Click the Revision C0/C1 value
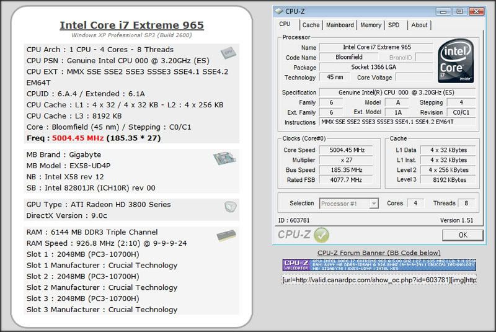Image resolution: width=496 pixels, height=332 pixels. [x=461, y=112]
